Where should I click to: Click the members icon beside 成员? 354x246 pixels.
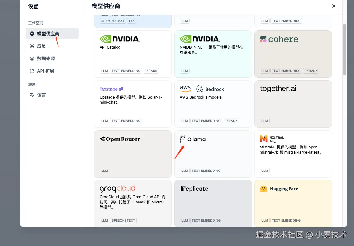click(x=32, y=46)
